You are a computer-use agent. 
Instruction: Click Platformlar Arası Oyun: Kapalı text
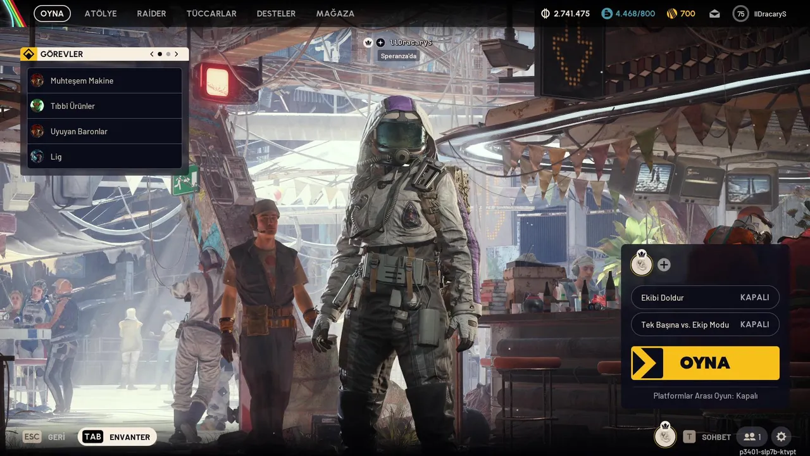tap(705, 396)
